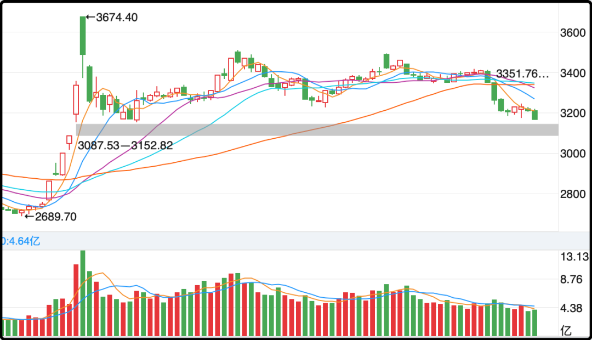
Task: Click the 3200 price axis label
Action: point(574,114)
